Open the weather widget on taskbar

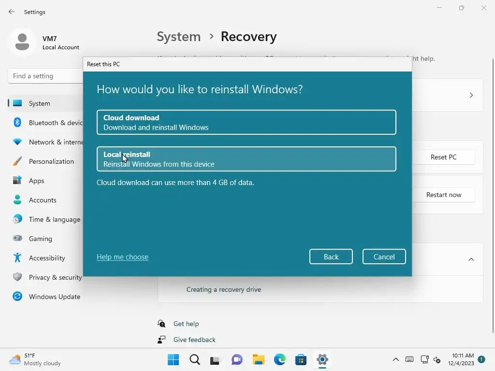35,359
